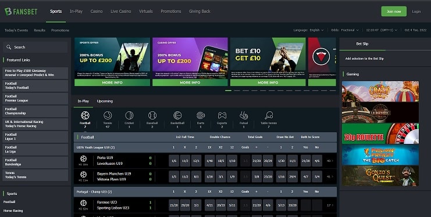Screen dimensions: 431x217
Task: Select Porto U19 home win odds 1/6
Action: (x=174, y=161)
